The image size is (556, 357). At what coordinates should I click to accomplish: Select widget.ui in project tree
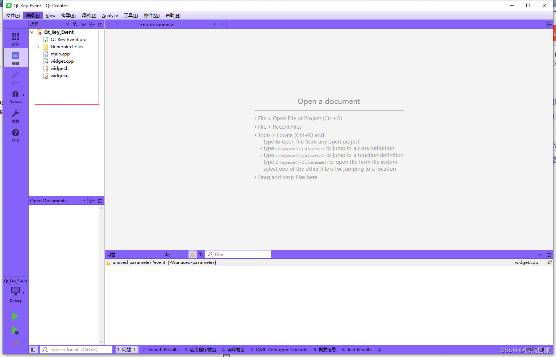(x=60, y=76)
